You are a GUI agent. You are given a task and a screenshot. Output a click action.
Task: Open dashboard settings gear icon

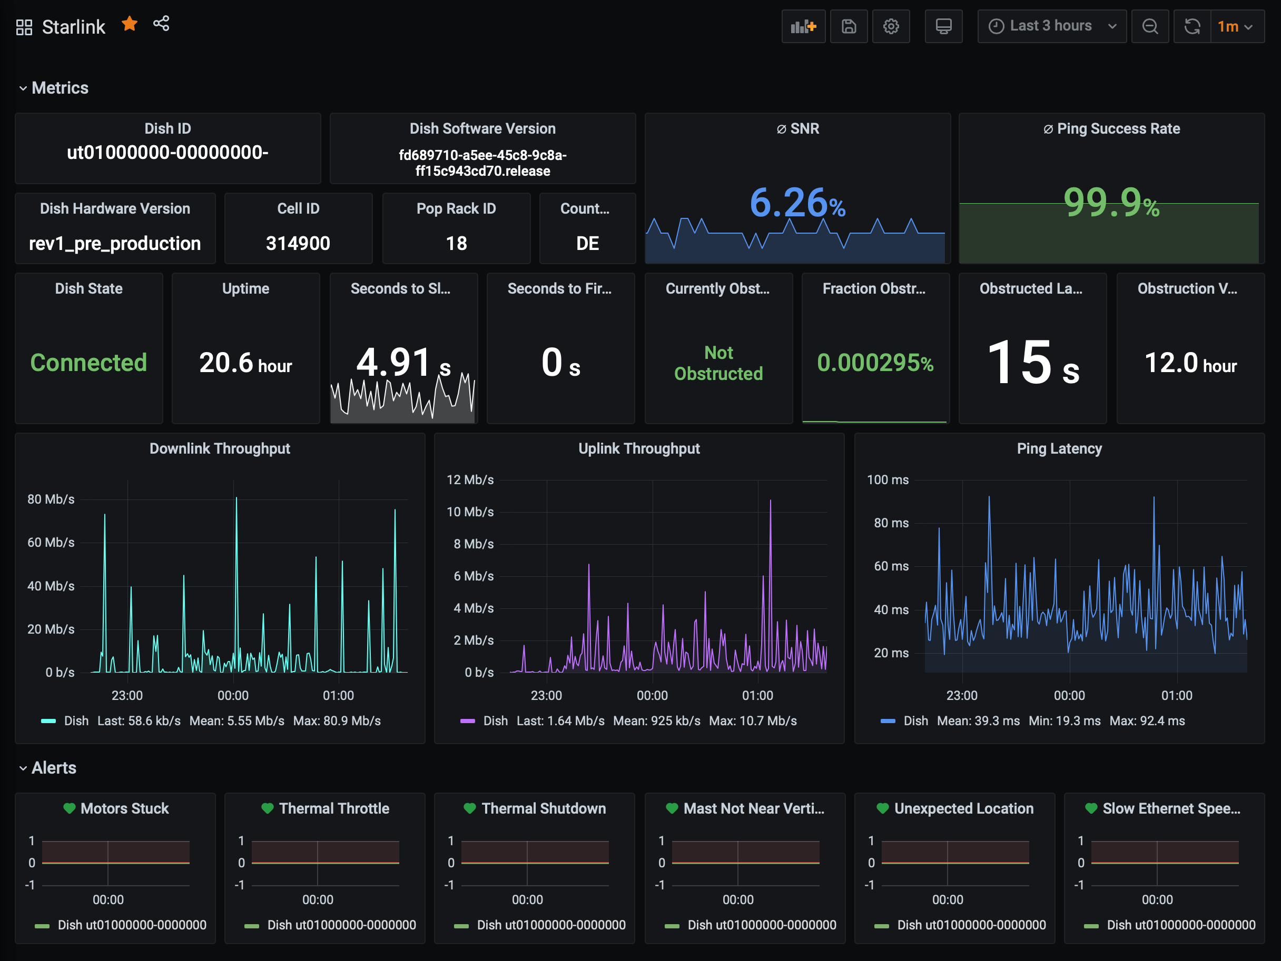pyautogui.click(x=891, y=26)
